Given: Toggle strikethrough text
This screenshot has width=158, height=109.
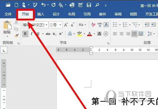Looking at the screenshot, I should coord(48,34).
